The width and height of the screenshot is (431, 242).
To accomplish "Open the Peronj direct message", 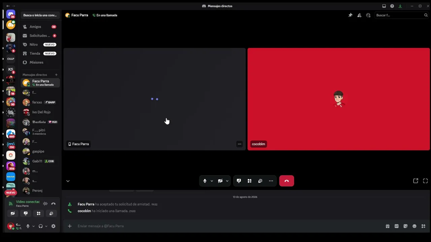I will [x=40, y=191].
